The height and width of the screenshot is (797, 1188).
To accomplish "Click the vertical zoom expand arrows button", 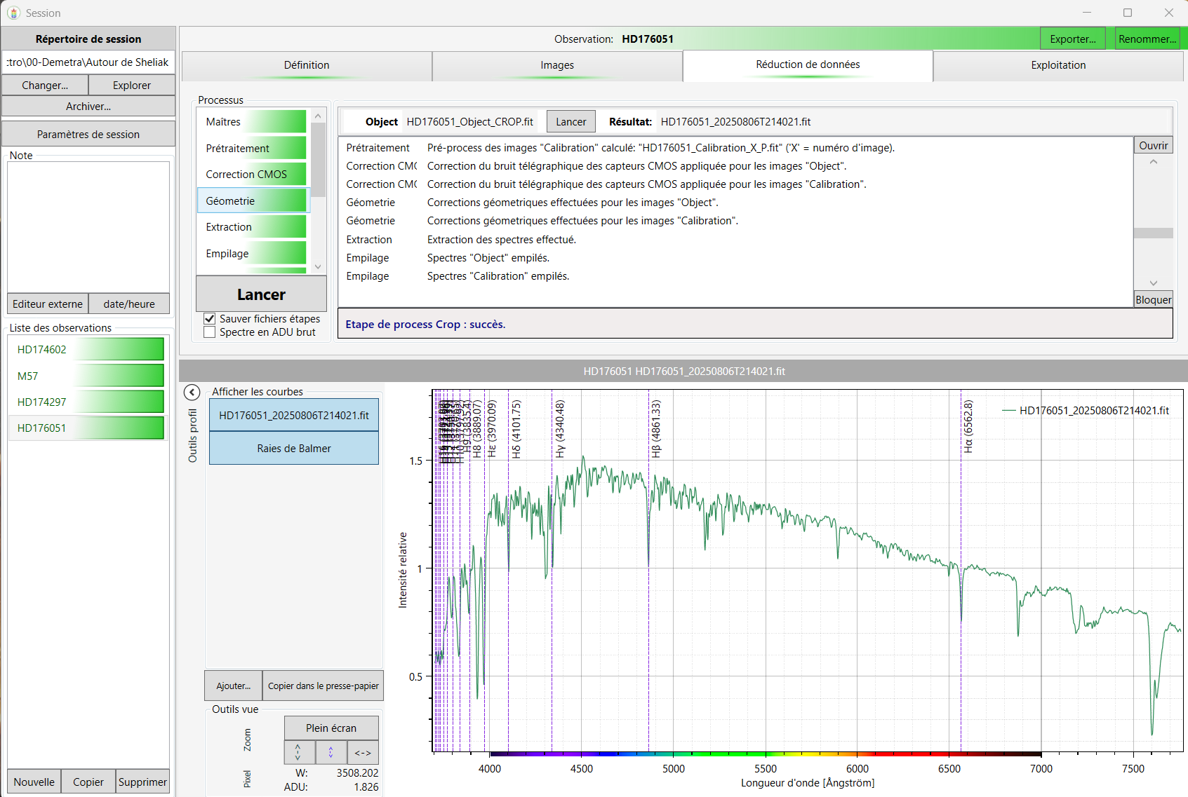I will click(298, 752).
